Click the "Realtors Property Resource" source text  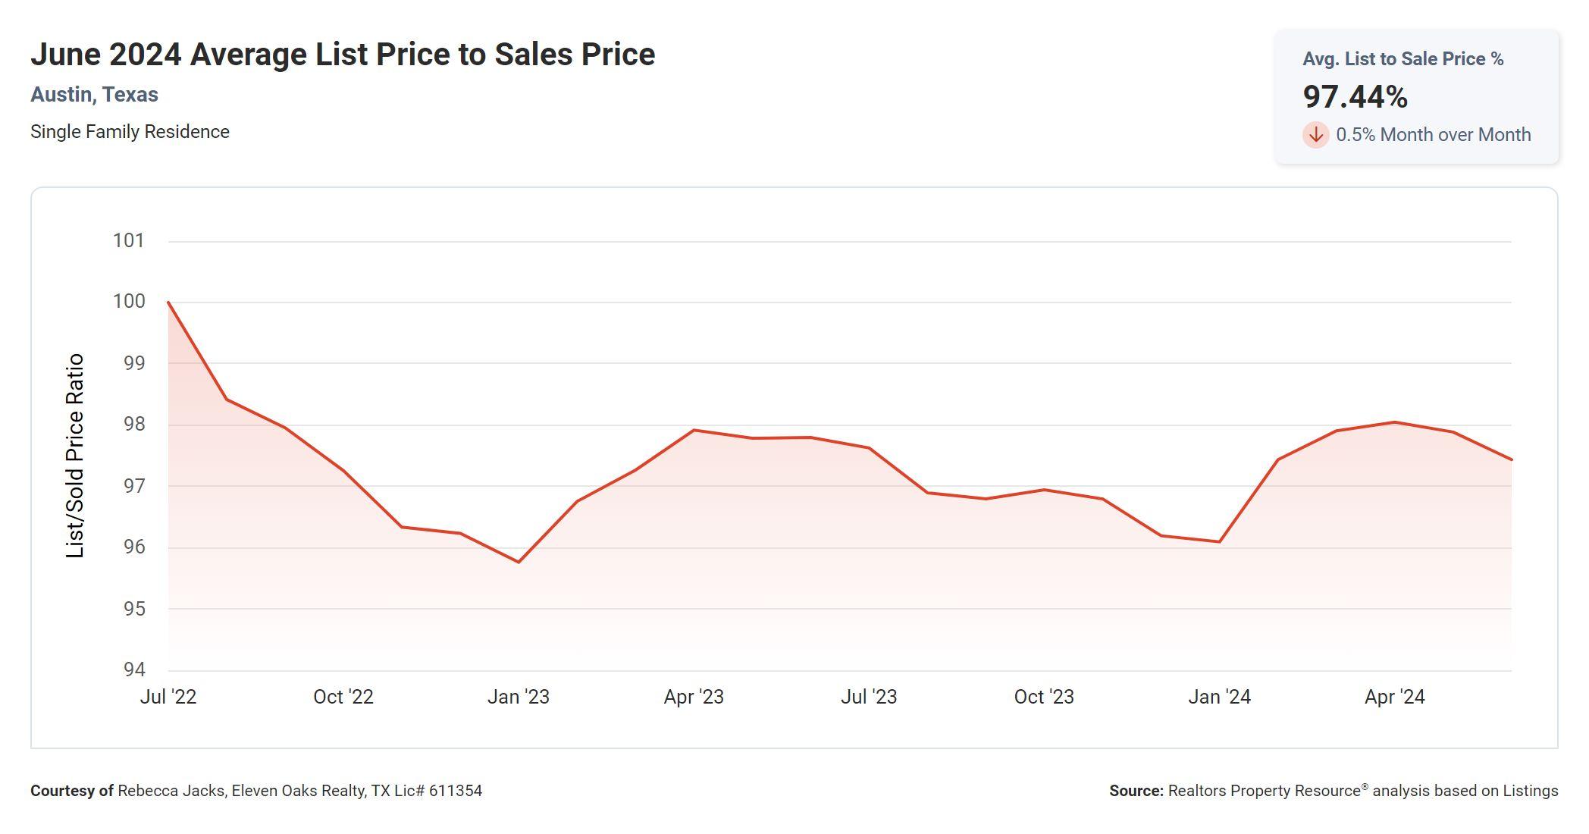pos(1265,791)
